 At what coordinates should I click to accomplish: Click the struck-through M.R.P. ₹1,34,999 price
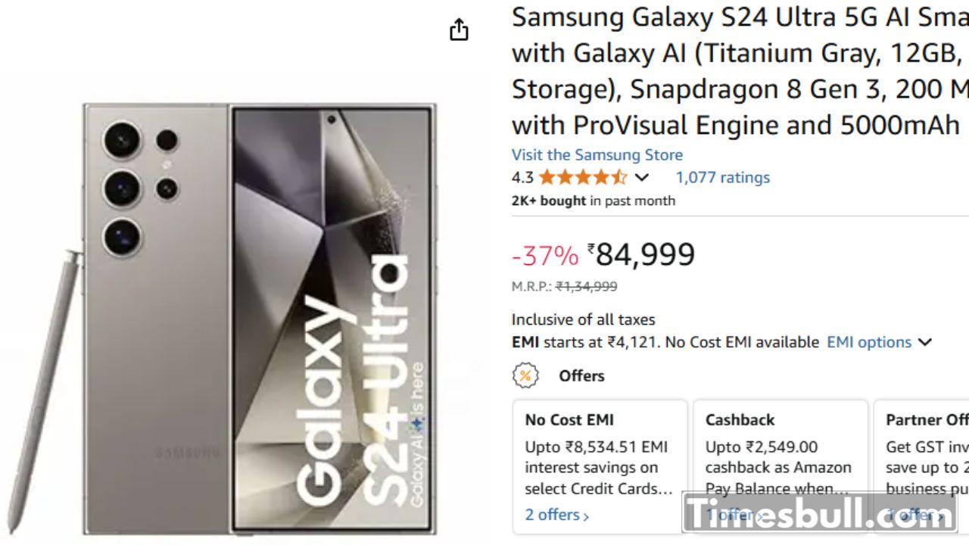click(x=586, y=287)
